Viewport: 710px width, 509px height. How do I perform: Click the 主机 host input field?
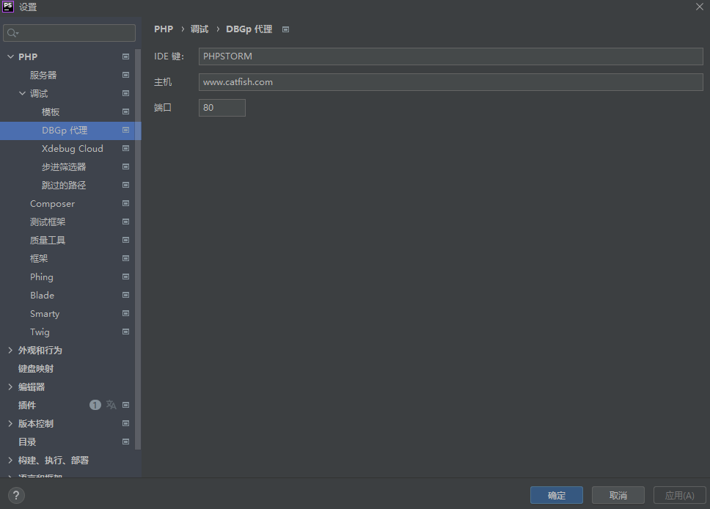point(450,82)
